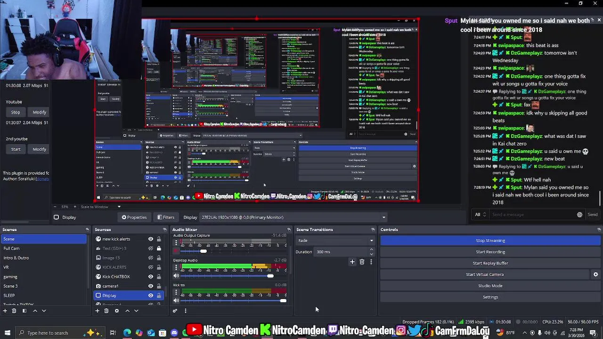
Task: Unlock the Text (GDI+) 3 source
Action: click(x=159, y=249)
